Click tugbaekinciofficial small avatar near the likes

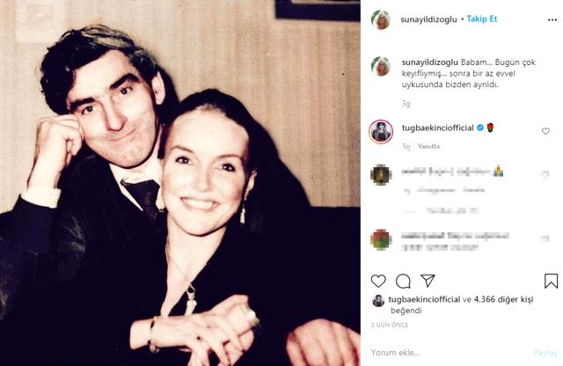point(378,301)
